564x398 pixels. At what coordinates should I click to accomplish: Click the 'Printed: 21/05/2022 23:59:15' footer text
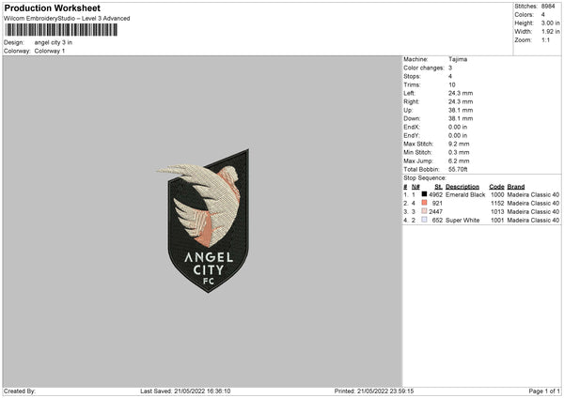(x=374, y=391)
